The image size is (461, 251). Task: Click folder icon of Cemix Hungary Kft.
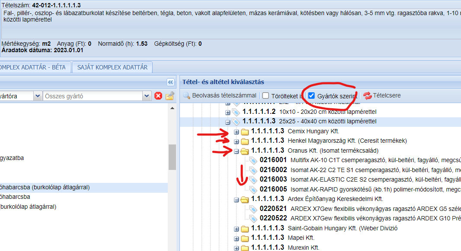(x=245, y=132)
